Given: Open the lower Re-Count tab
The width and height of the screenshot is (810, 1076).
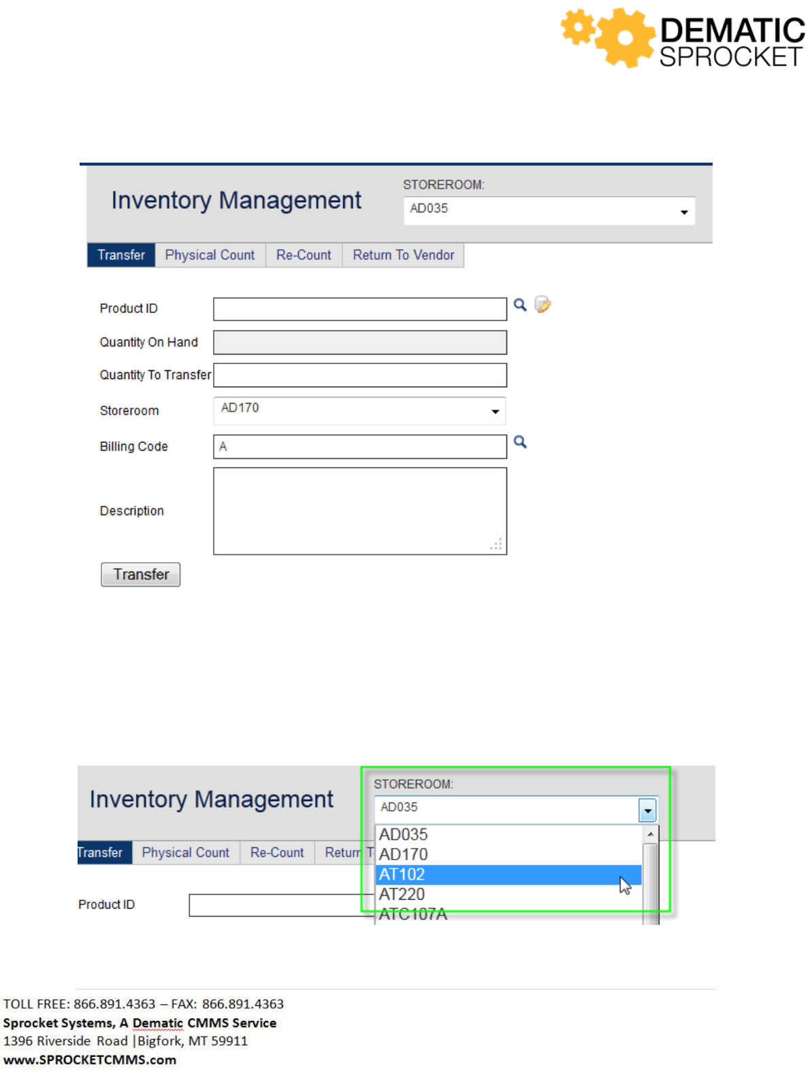Looking at the screenshot, I should 277,853.
